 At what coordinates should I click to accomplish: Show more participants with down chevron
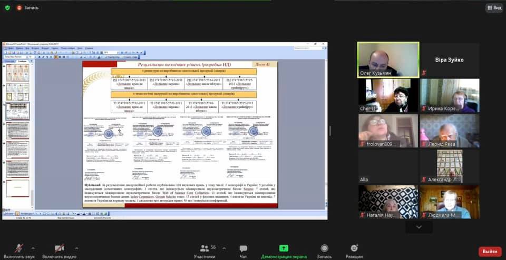coord(419,227)
